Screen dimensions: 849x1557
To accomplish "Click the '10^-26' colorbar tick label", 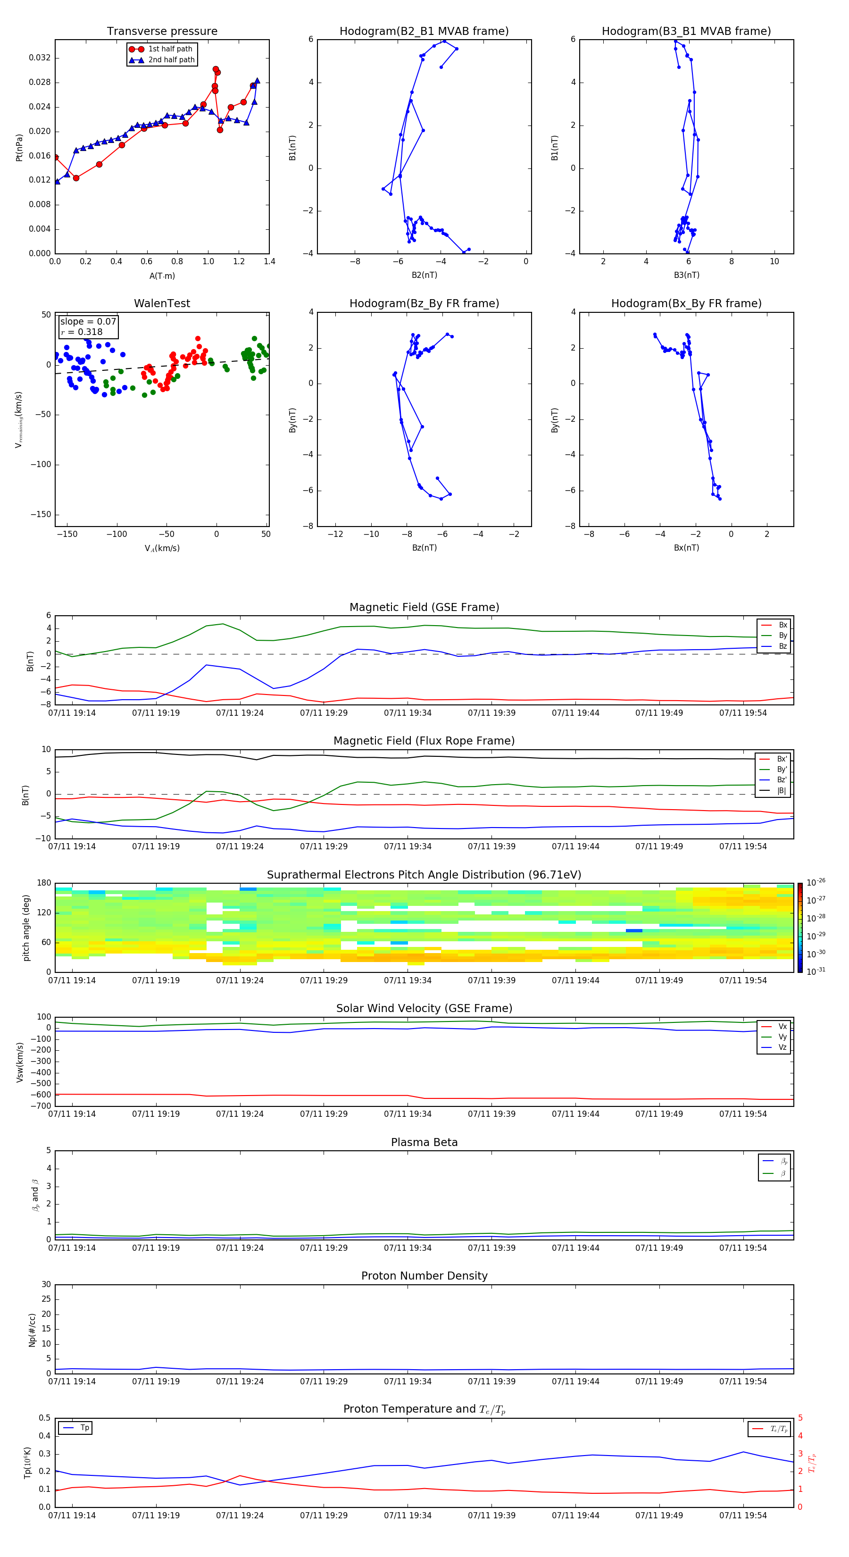I will click(816, 882).
